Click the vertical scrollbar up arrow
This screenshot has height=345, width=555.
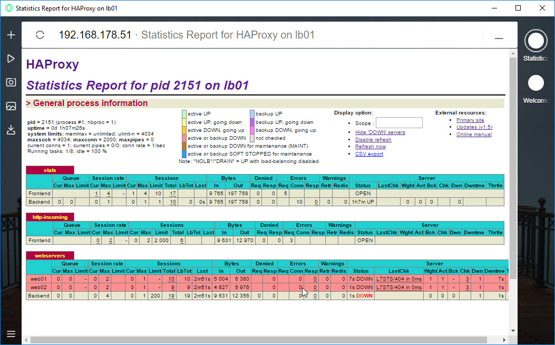pos(513,53)
